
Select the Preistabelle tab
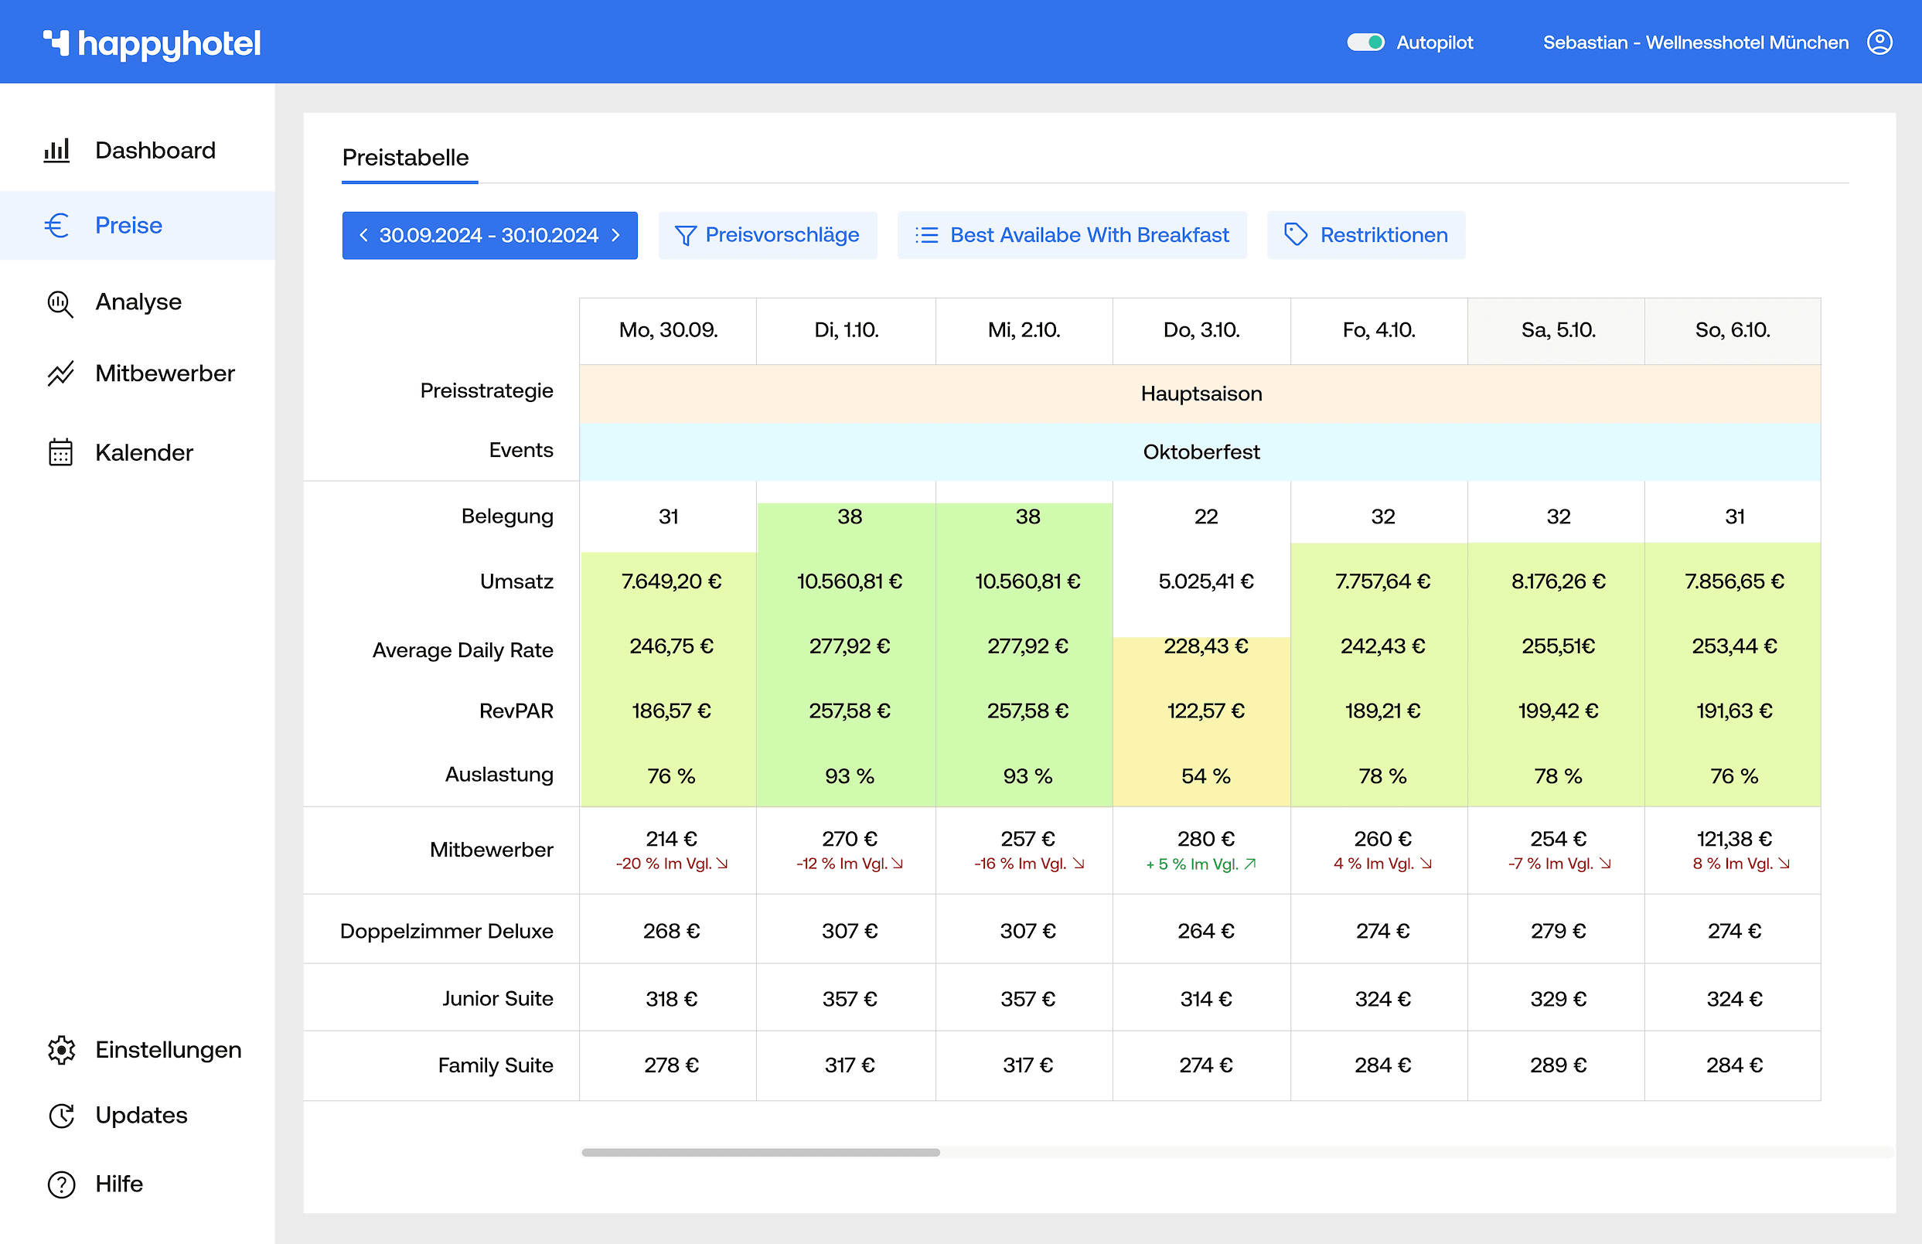405,158
